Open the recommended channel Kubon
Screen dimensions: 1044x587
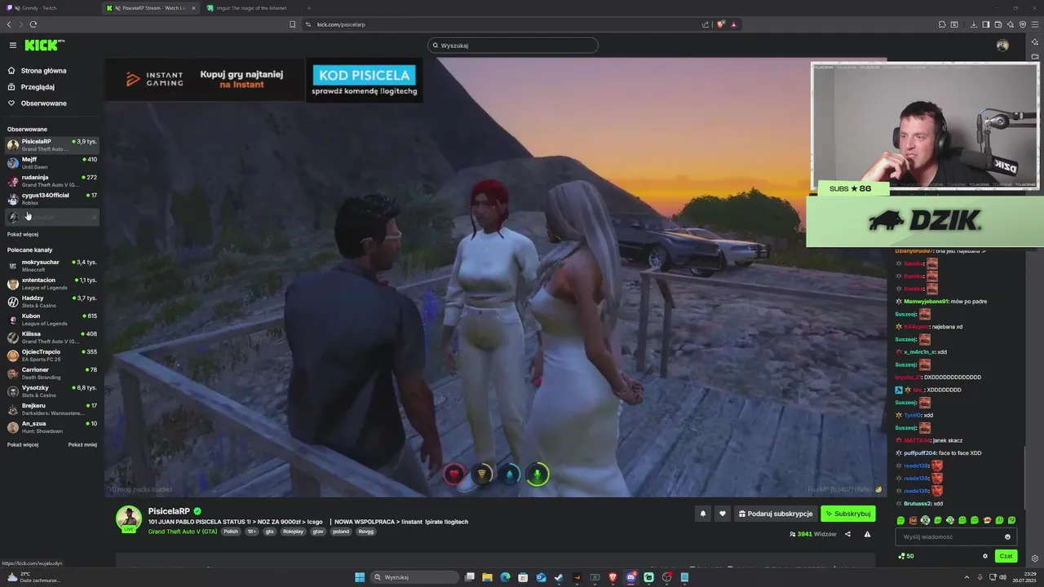[52, 320]
